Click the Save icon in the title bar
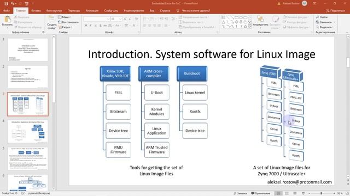This screenshot has width=350, height=196. pos(6,4)
